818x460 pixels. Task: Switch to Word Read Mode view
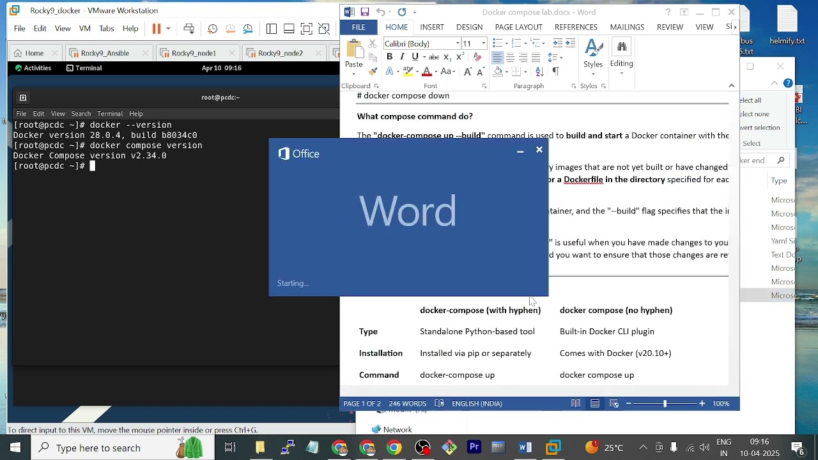(576, 404)
